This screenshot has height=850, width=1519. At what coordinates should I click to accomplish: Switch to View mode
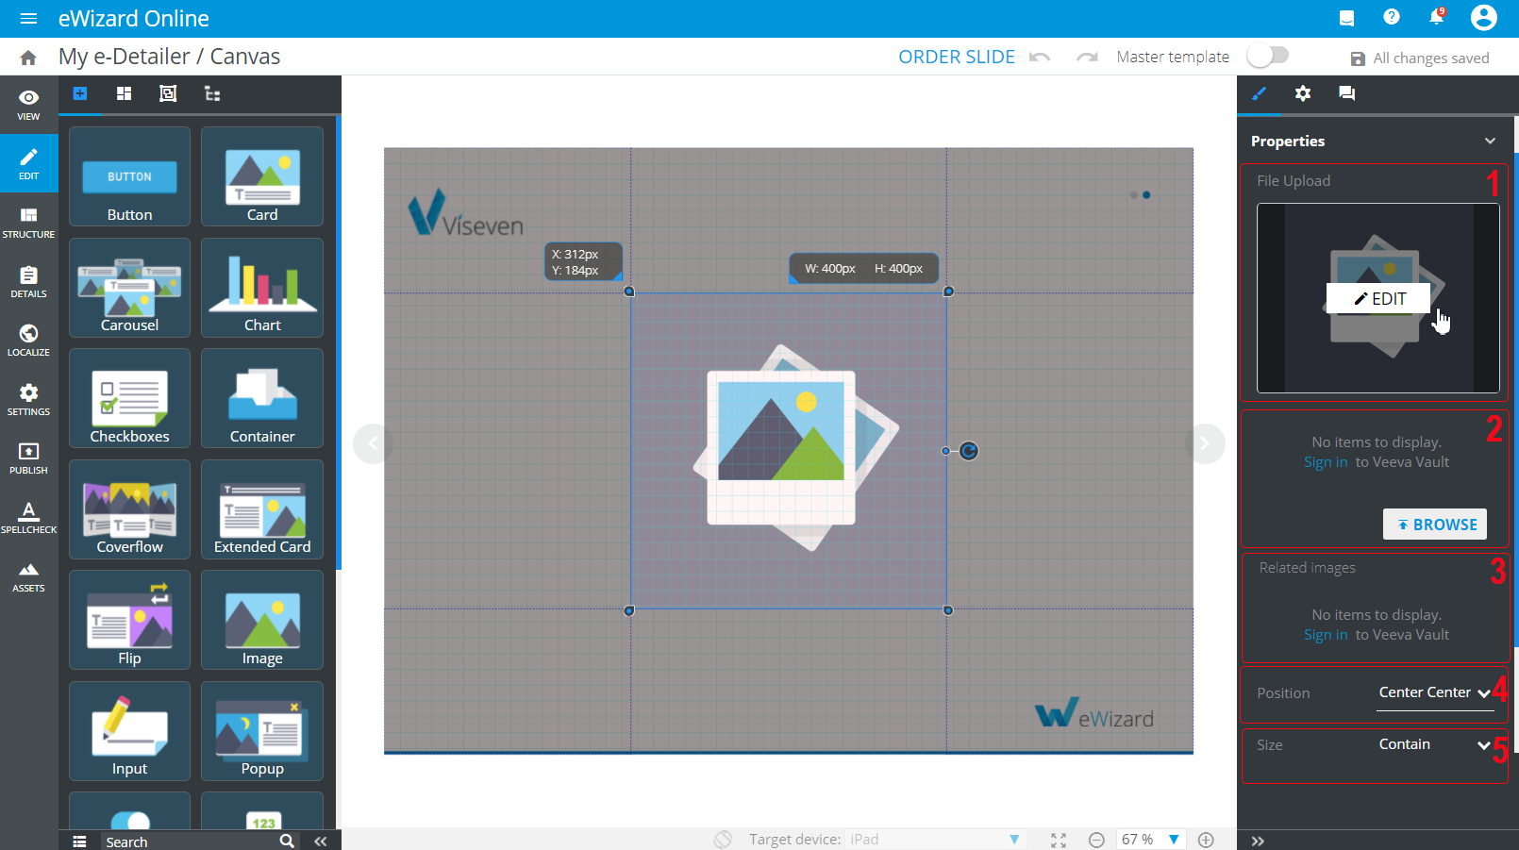click(x=28, y=105)
